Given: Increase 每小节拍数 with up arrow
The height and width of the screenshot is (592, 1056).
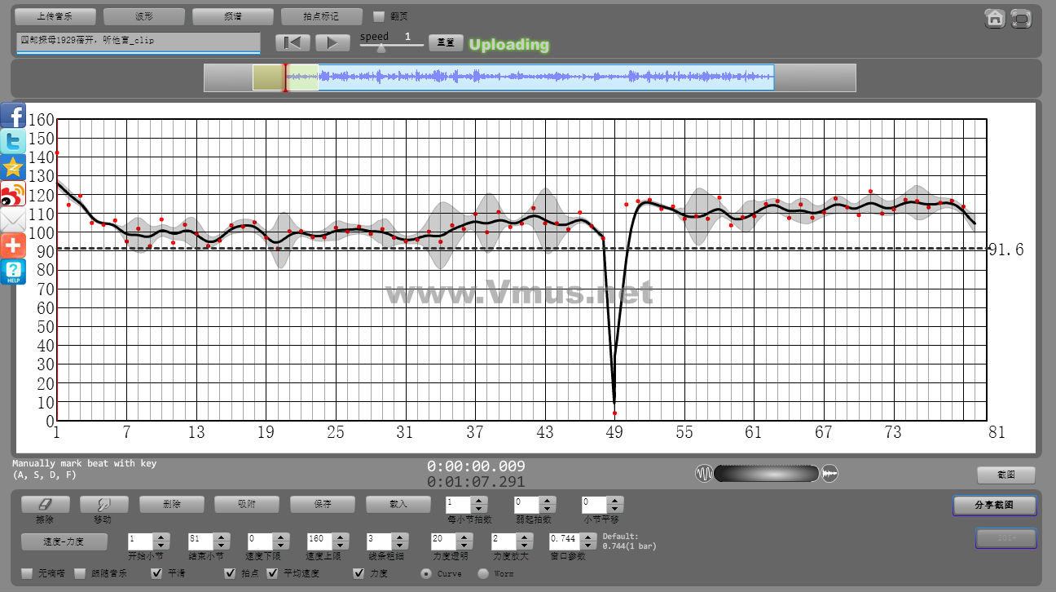Looking at the screenshot, I should pyautogui.click(x=480, y=501).
